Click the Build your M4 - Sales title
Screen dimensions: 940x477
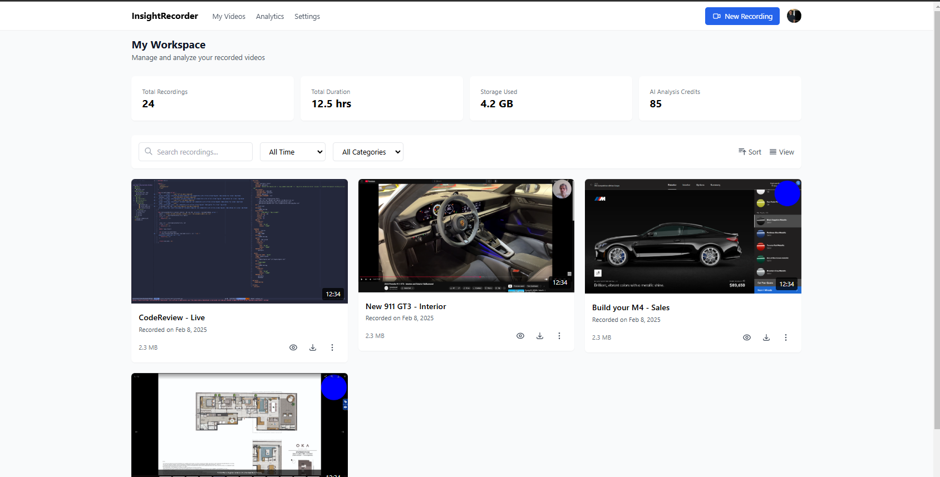[631, 307]
